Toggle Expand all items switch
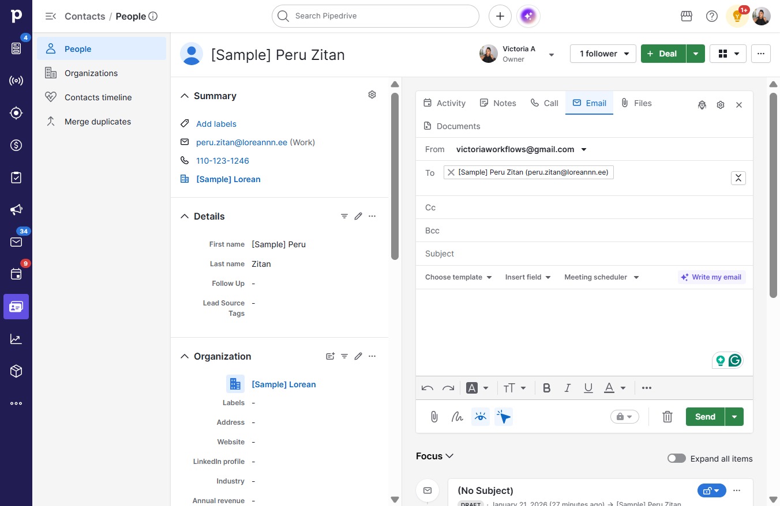This screenshot has width=780, height=506. click(x=677, y=459)
